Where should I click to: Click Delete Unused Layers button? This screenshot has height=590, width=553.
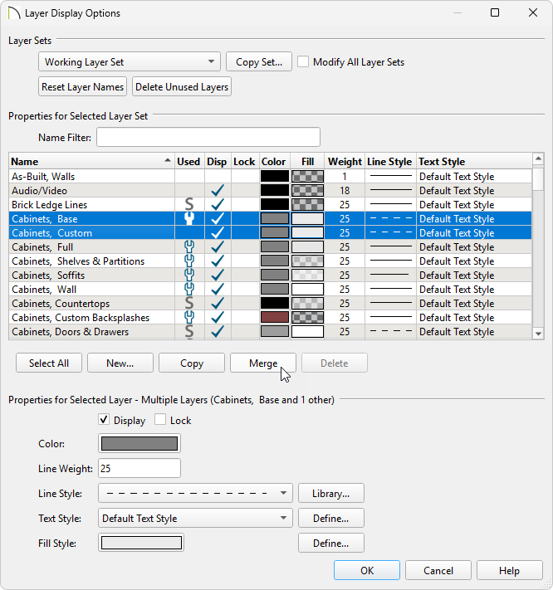point(182,86)
